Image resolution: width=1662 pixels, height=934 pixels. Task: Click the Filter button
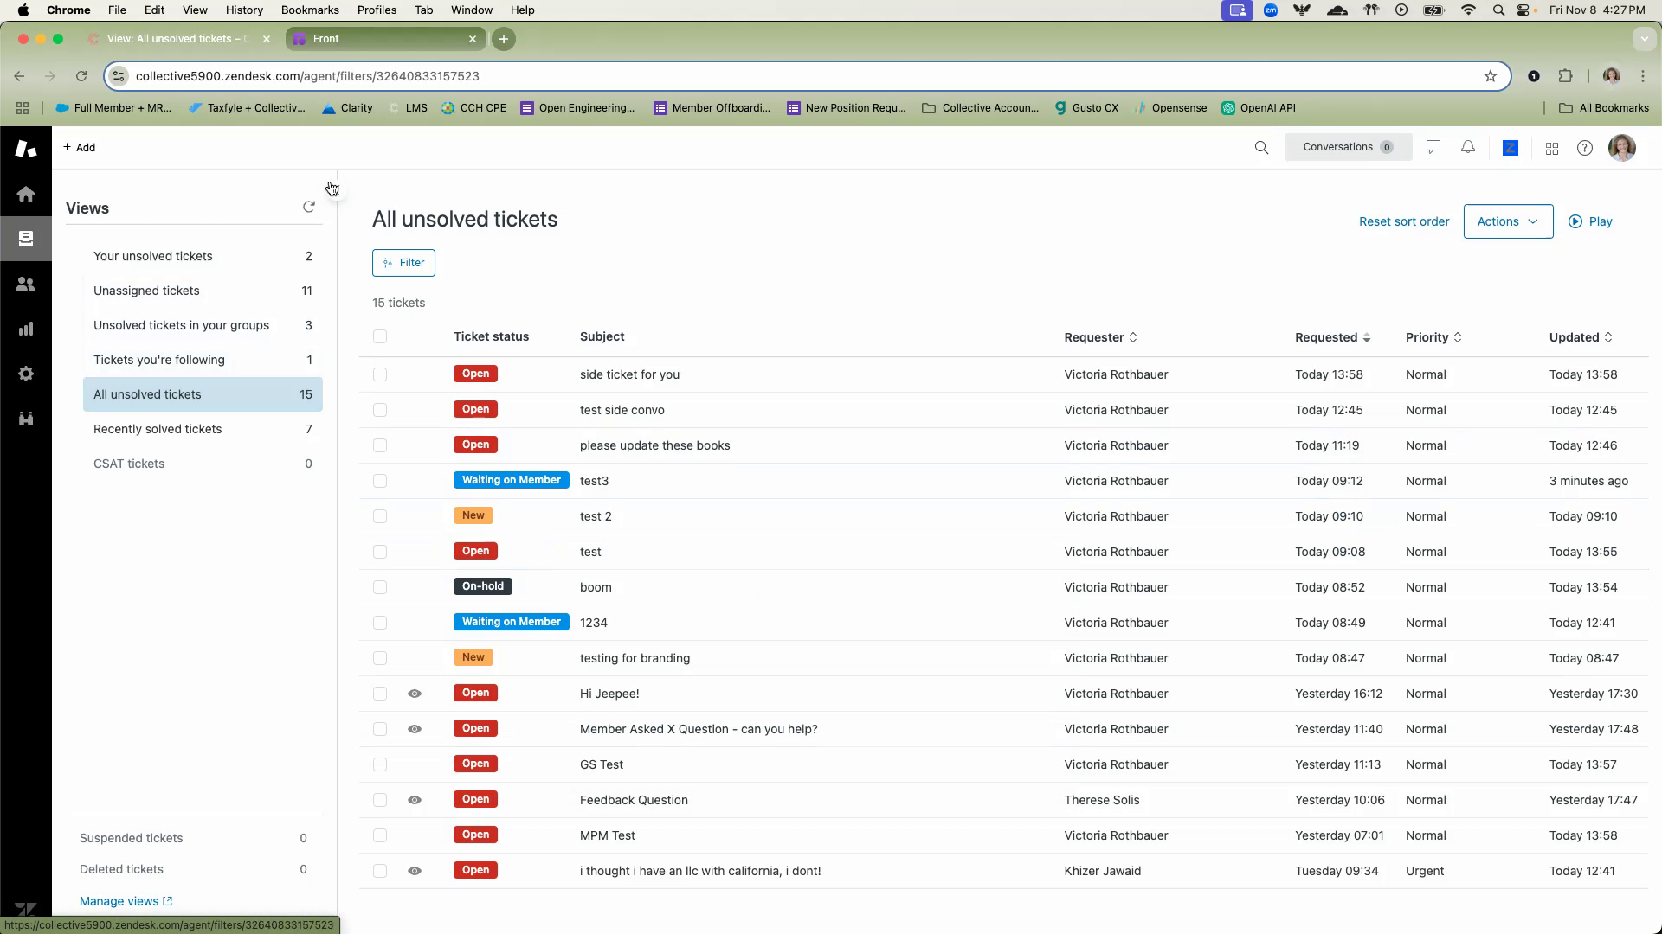[403, 263]
